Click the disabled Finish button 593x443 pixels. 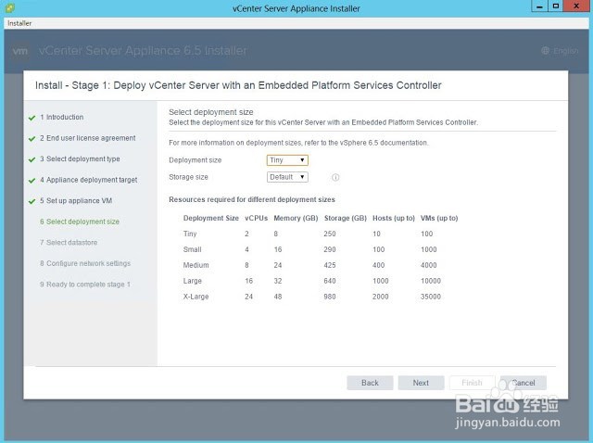472,383
